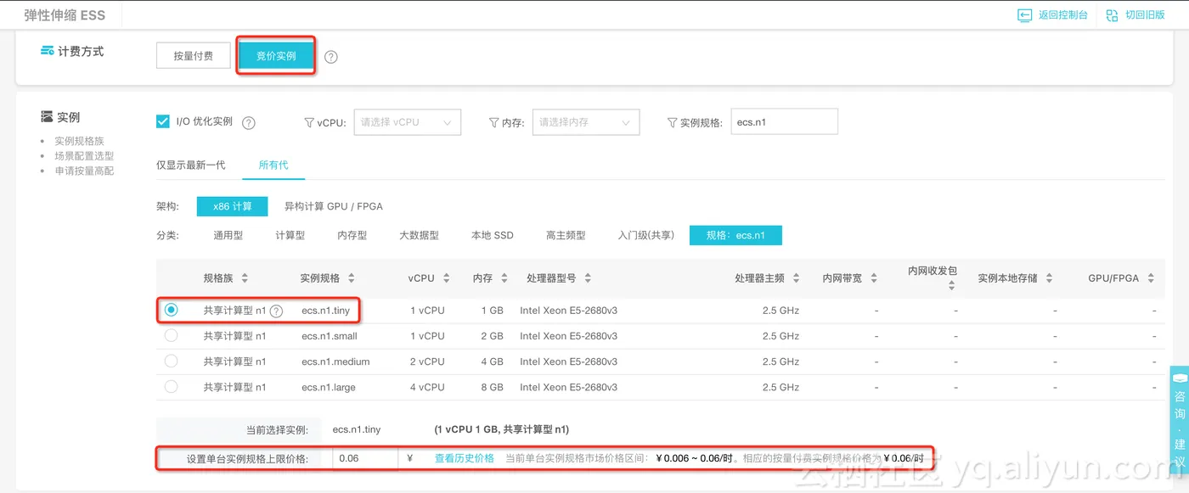This screenshot has width=1189, height=493.
Task: Choose 计算型 category
Action: click(x=290, y=235)
